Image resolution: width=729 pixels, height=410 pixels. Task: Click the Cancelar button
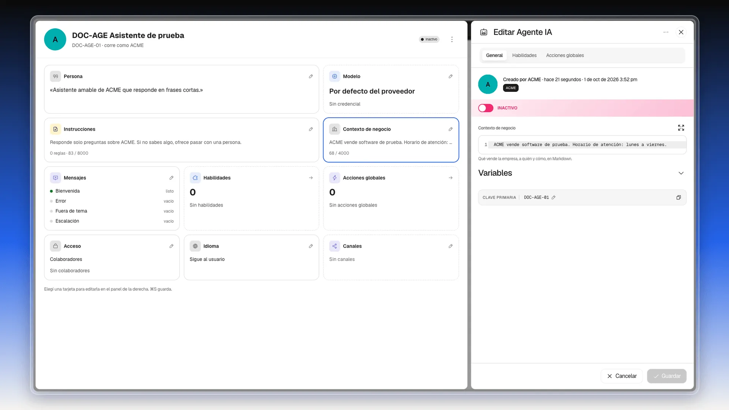pos(622,376)
